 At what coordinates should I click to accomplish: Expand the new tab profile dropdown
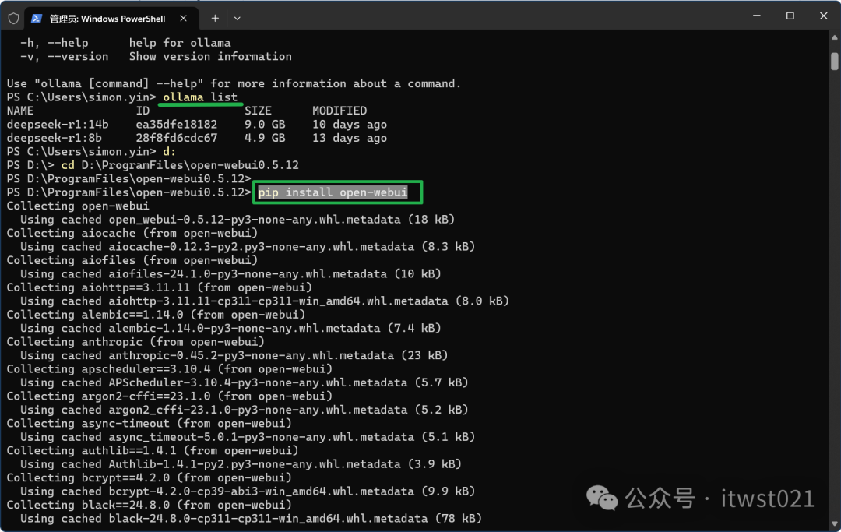[x=237, y=18]
